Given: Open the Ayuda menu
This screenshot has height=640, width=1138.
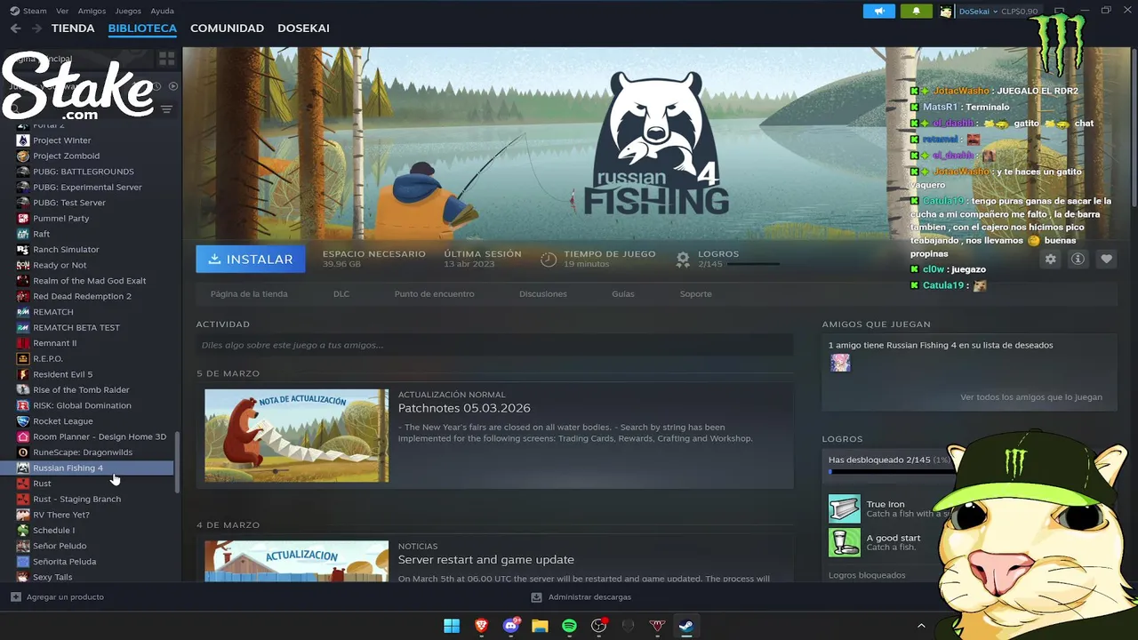Looking at the screenshot, I should click(x=163, y=11).
